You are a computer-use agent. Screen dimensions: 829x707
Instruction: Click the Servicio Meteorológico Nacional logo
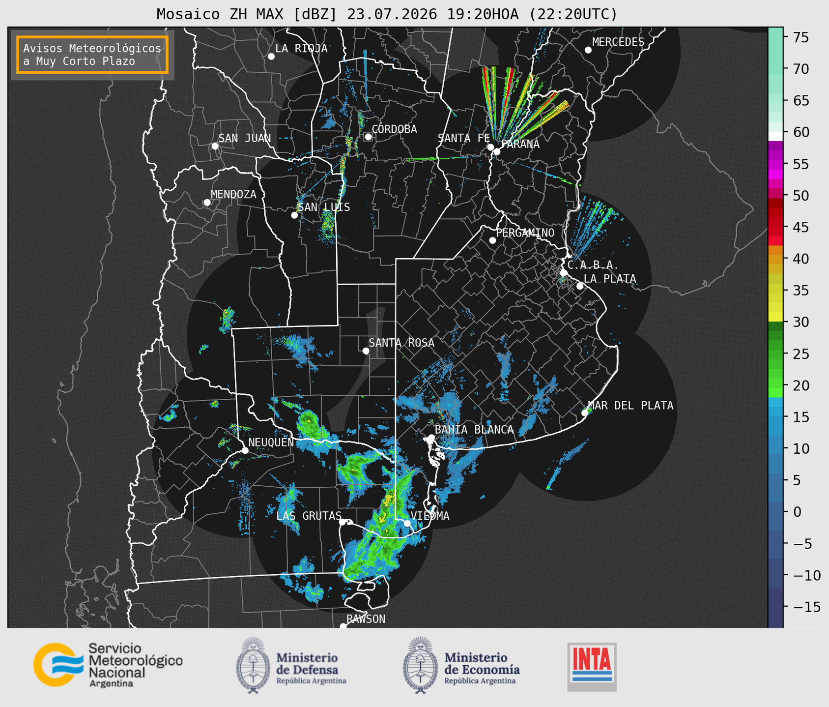(108, 665)
